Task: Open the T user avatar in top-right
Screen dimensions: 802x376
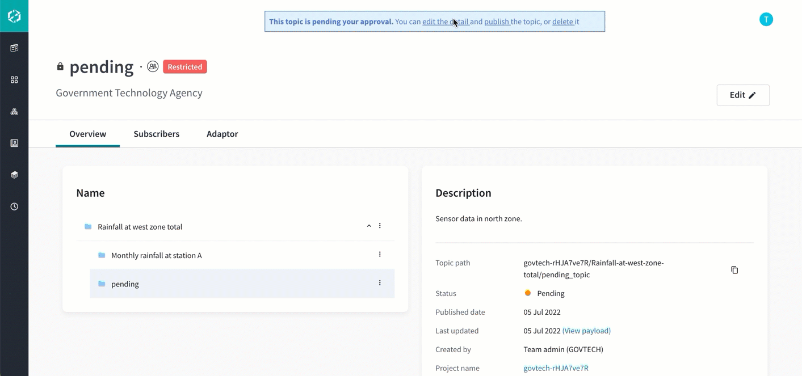Action: [x=766, y=19]
